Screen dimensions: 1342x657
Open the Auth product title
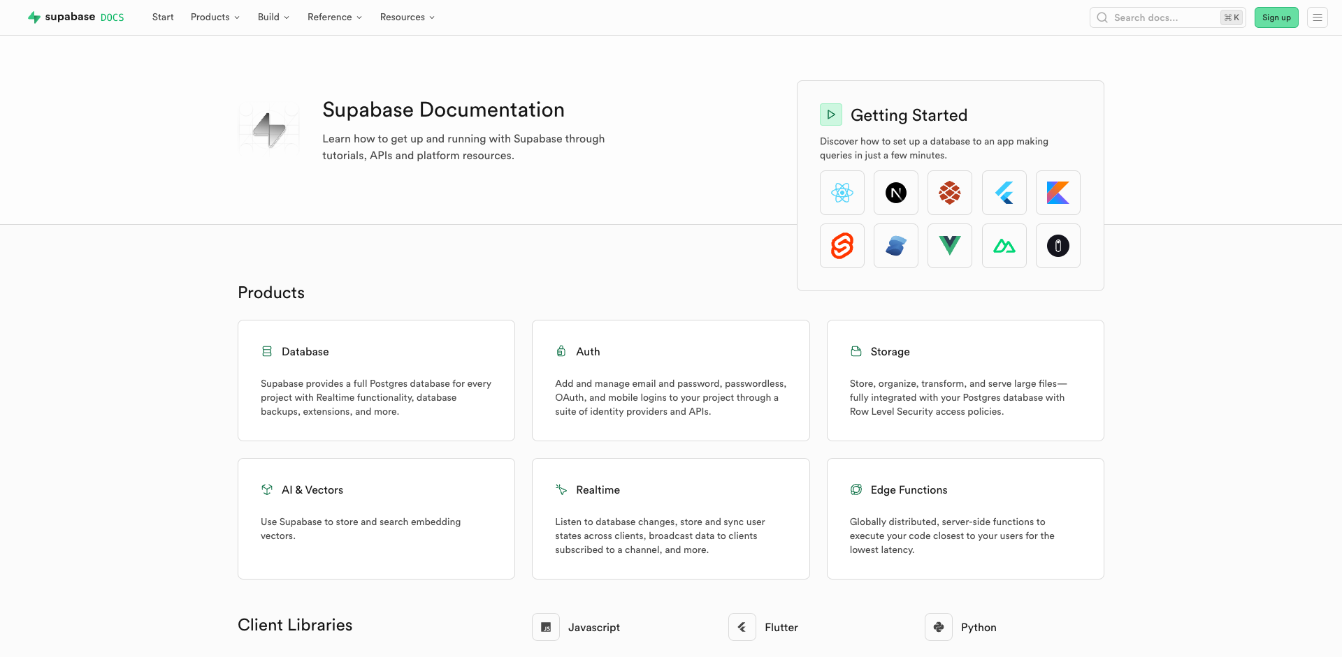(x=588, y=352)
